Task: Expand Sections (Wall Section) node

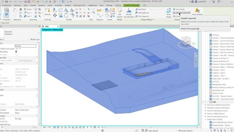Action: pos(205,114)
